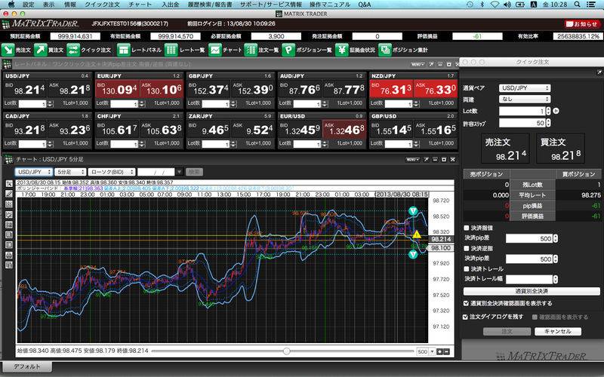Select the line drawing pencil tool in chart sidebar
Image resolution: width=604 pixels, height=377 pixels.
[9, 195]
